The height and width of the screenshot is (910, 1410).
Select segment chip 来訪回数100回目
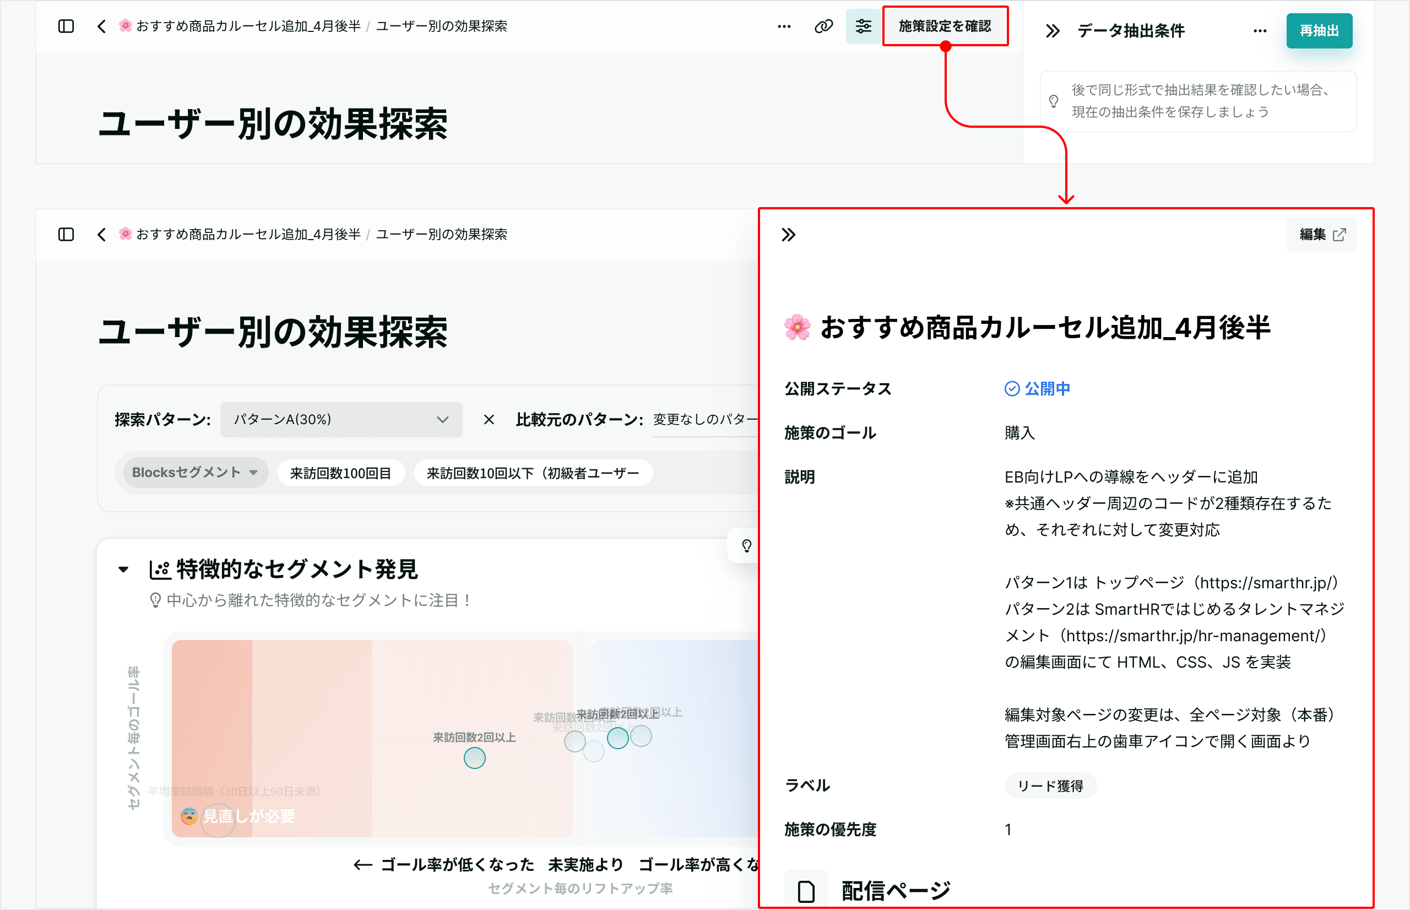point(340,473)
